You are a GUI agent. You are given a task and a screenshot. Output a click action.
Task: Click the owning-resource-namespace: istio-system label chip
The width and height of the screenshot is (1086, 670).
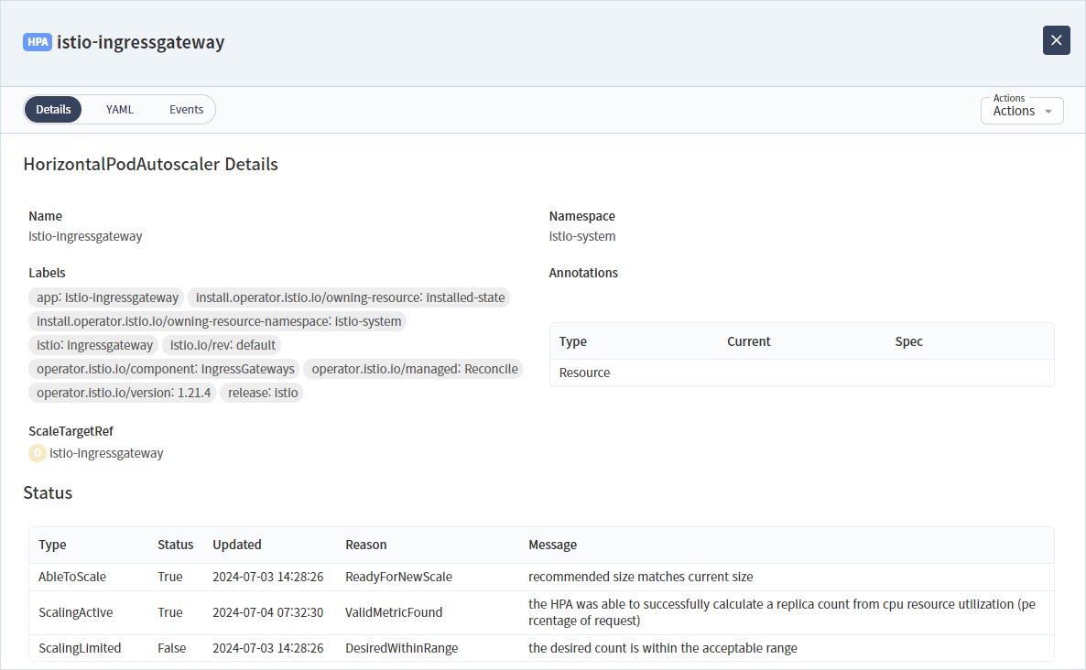218,321
